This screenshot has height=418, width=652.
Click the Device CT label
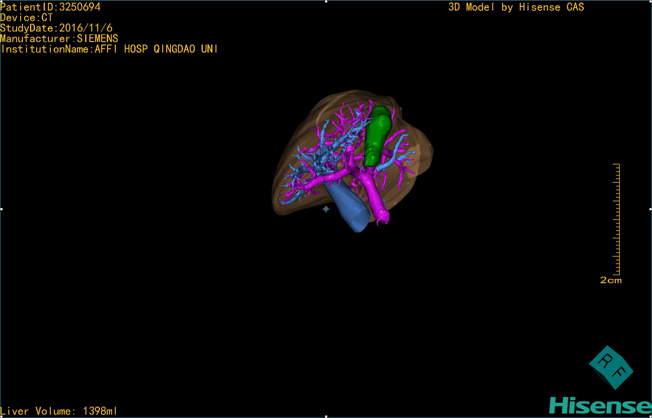coord(27,18)
